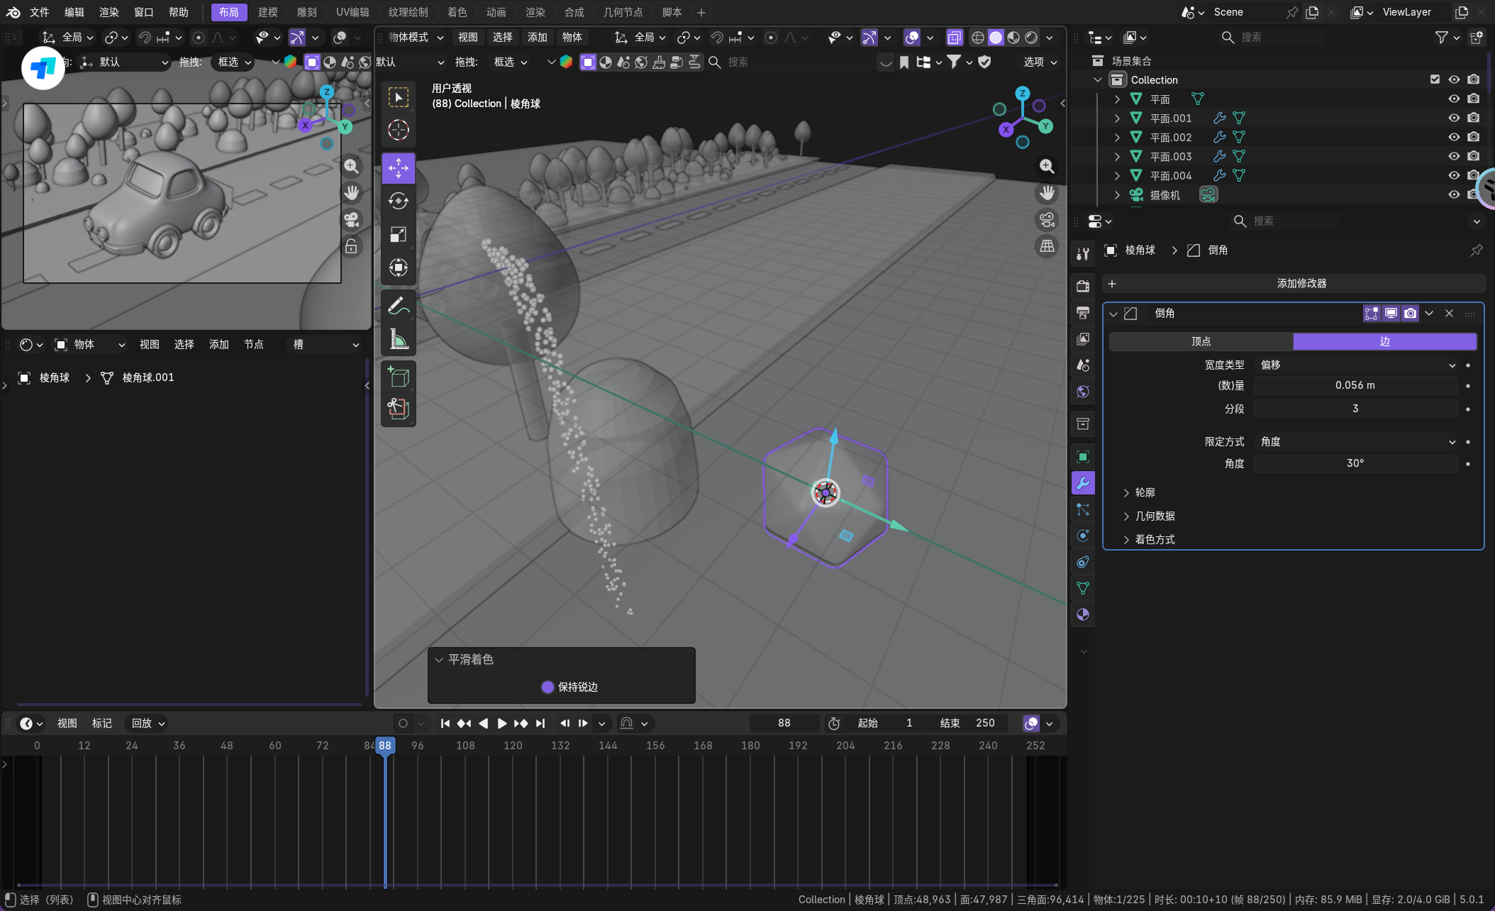Choose the 3D Cursor tool

click(x=398, y=130)
